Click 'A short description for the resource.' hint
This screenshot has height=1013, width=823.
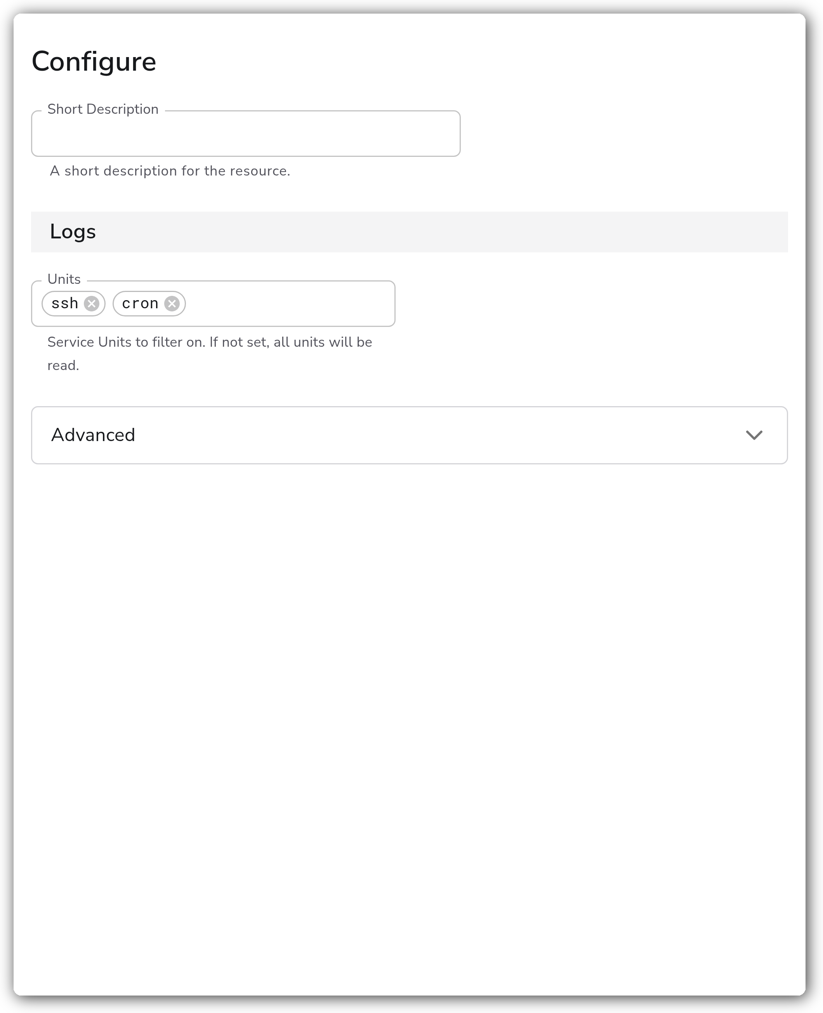170,171
